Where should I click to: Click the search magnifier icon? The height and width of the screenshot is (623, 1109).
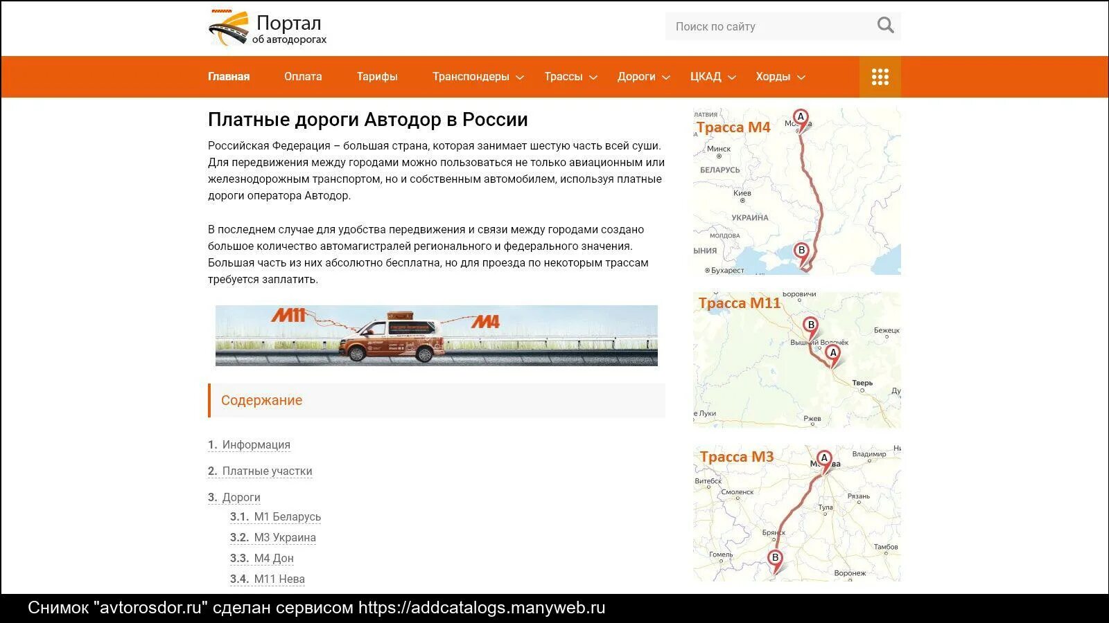coord(885,26)
